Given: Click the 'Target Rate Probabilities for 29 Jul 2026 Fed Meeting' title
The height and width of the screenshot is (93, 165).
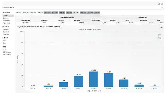Looking at the screenshot, I should tap(38, 26).
